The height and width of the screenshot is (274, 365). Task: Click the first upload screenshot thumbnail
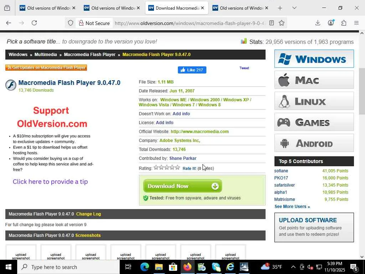[21, 252]
